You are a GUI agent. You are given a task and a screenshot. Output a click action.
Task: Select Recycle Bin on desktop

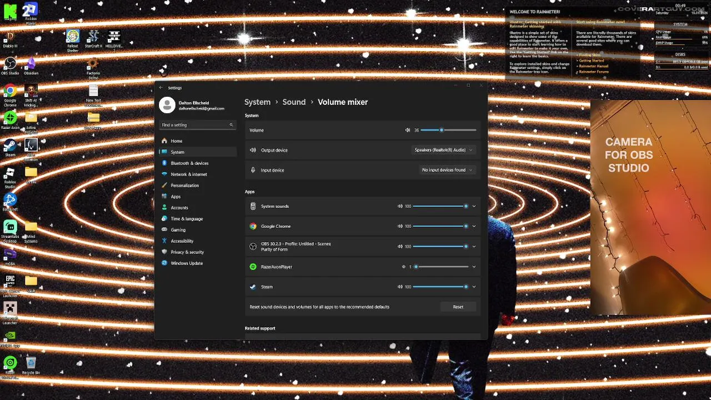31,366
